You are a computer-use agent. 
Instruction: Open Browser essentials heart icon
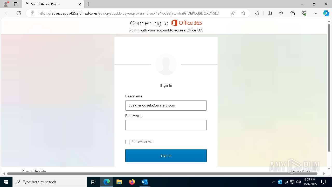click(304, 13)
